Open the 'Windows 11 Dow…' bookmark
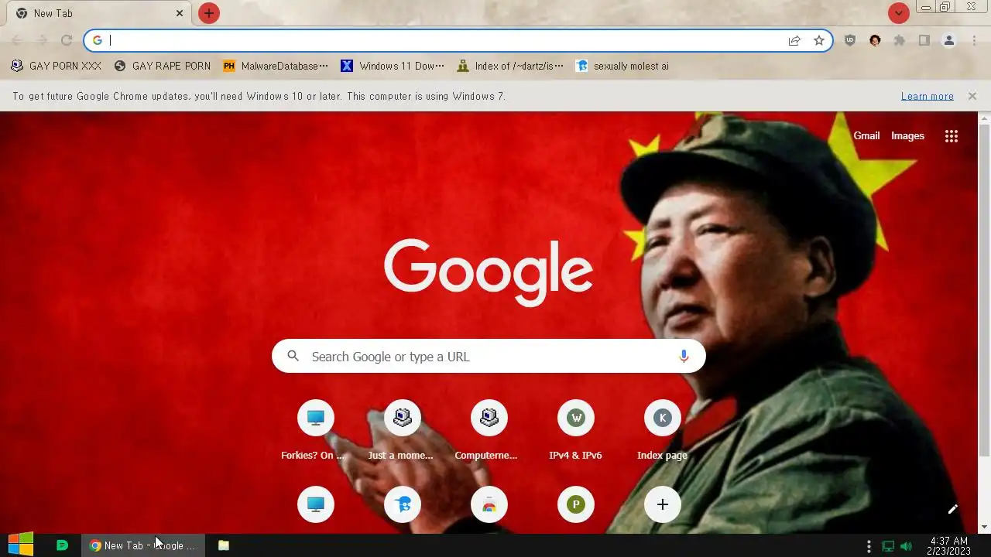 point(393,66)
